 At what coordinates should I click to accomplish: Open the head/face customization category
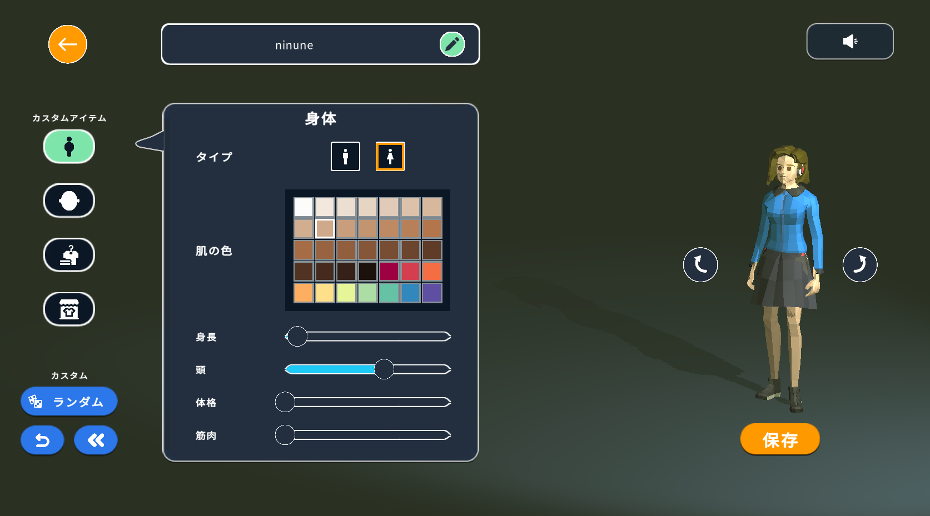pyautogui.click(x=69, y=201)
